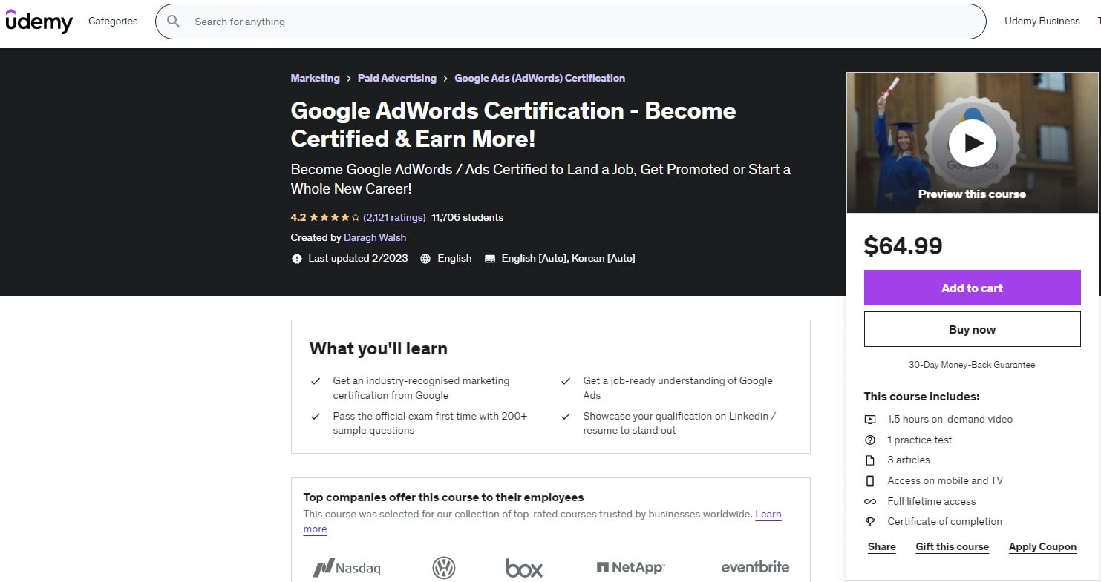
Task: Click the articles document icon
Action: point(870,460)
